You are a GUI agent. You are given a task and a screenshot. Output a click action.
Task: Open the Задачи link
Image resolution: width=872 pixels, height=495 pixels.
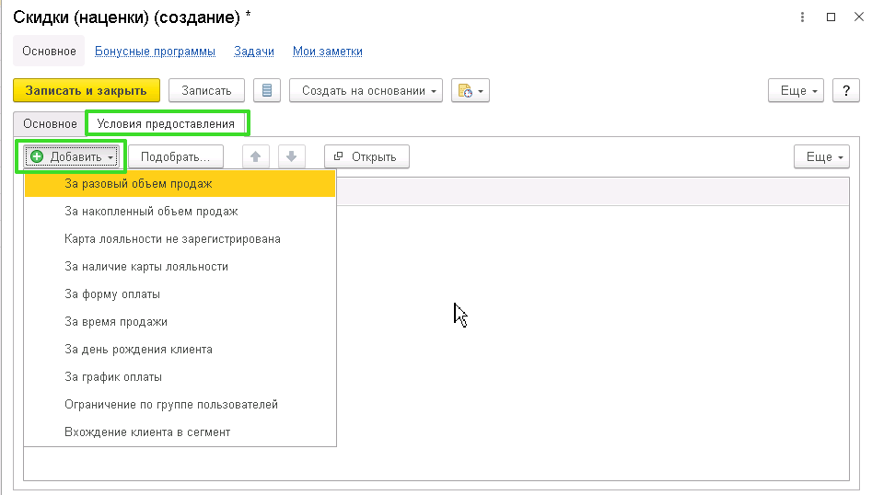[x=254, y=52]
